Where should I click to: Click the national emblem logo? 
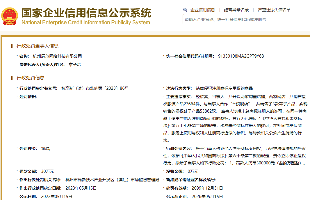(x=10, y=16)
